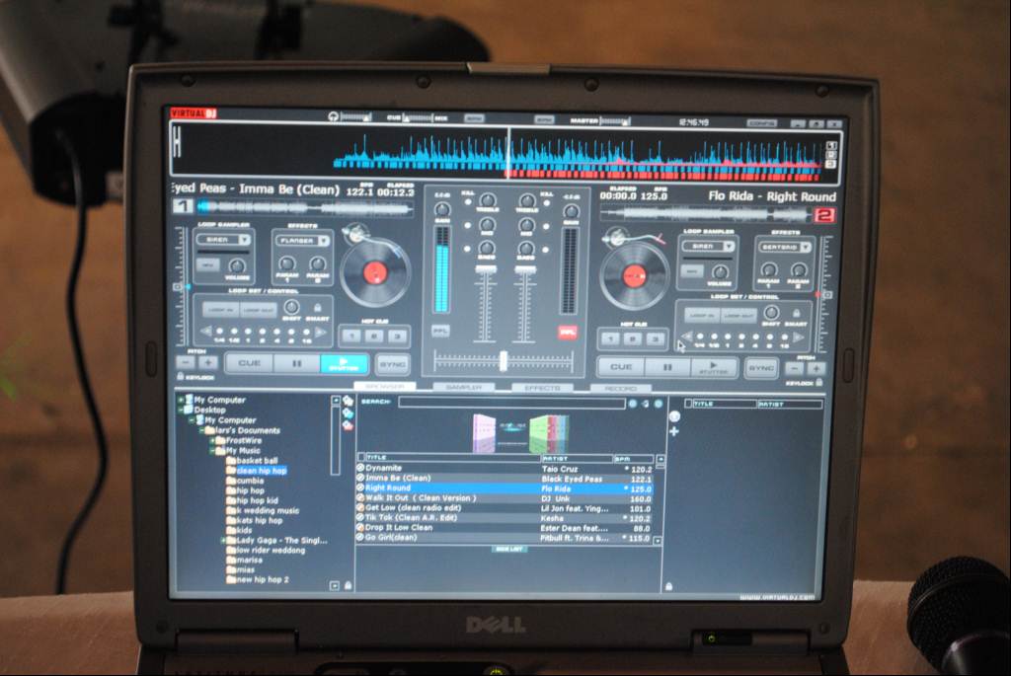Viewport: 1011px width, 676px height.
Task: Toggle the red right channel PFL button
Action: point(568,332)
